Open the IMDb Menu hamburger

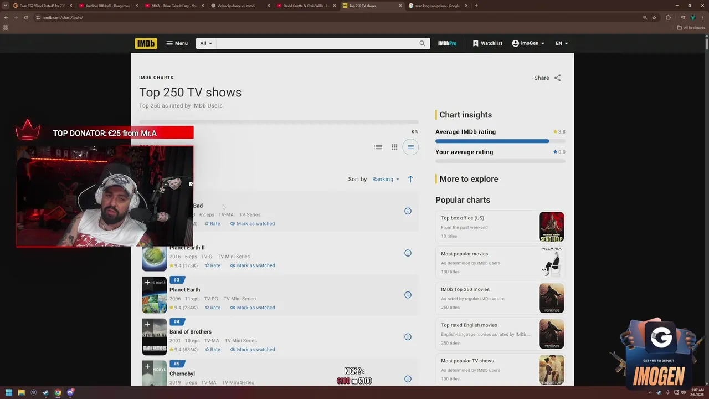[x=177, y=43]
